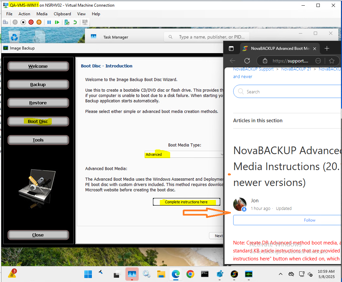Show hidden system tray icons
This screenshot has height=282, width=342.
(x=281, y=274)
